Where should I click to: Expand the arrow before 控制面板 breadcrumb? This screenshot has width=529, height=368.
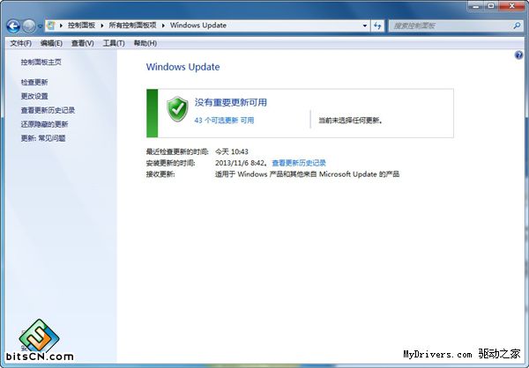pyautogui.click(x=61, y=26)
